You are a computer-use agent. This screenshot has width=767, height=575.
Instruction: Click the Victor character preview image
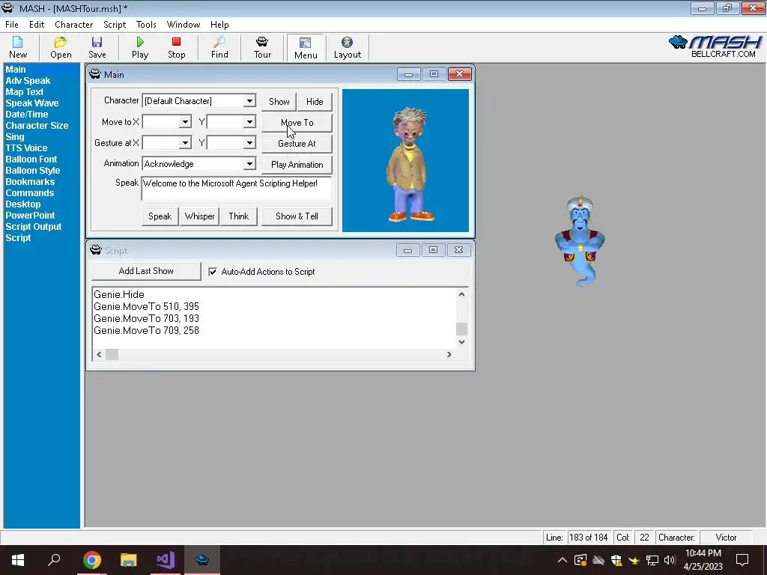pos(405,160)
